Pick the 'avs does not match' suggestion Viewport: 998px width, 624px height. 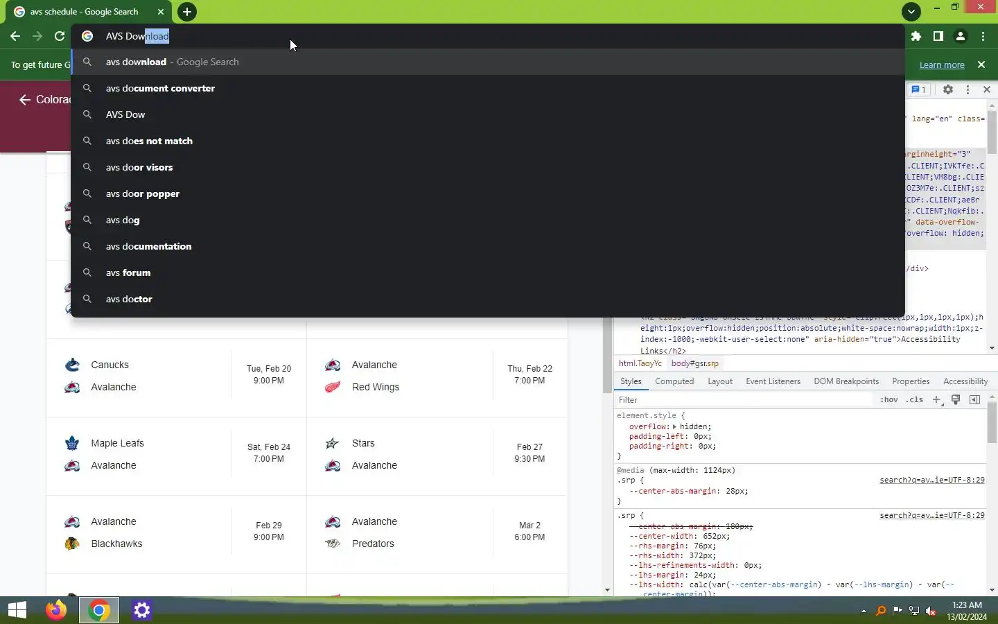coord(488,141)
